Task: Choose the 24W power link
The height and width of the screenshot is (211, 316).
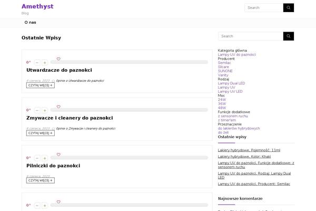Action: click(222, 100)
